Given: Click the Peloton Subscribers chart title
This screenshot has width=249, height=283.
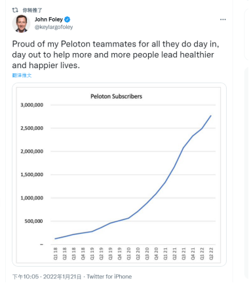Looking at the screenshot, I should [x=116, y=96].
